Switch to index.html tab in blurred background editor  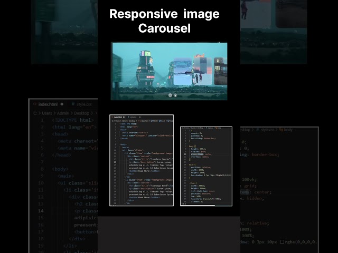pos(48,104)
